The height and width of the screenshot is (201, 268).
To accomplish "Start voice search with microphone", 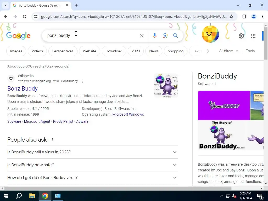I will coord(154,36).
